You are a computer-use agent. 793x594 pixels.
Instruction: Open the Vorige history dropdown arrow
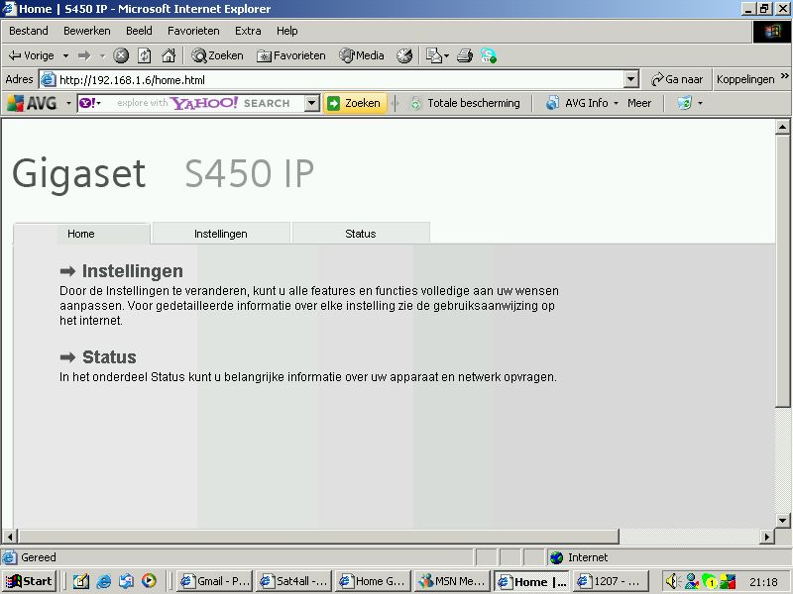(65, 55)
